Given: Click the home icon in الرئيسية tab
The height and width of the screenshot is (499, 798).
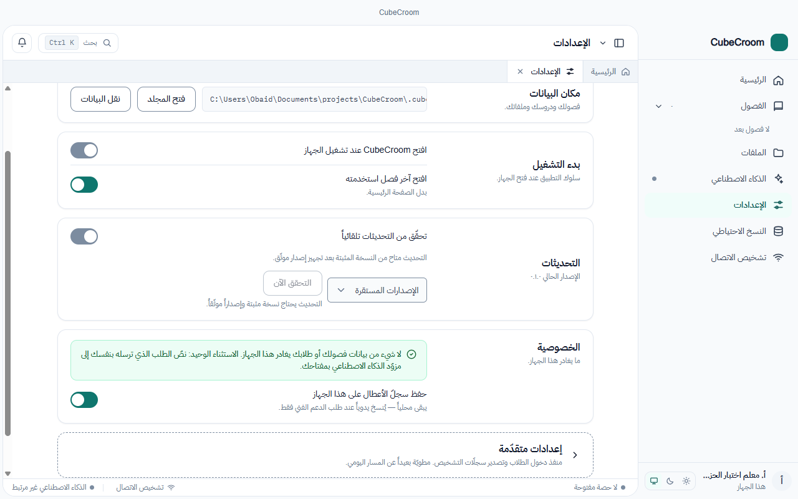Looking at the screenshot, I should (625, 72).
